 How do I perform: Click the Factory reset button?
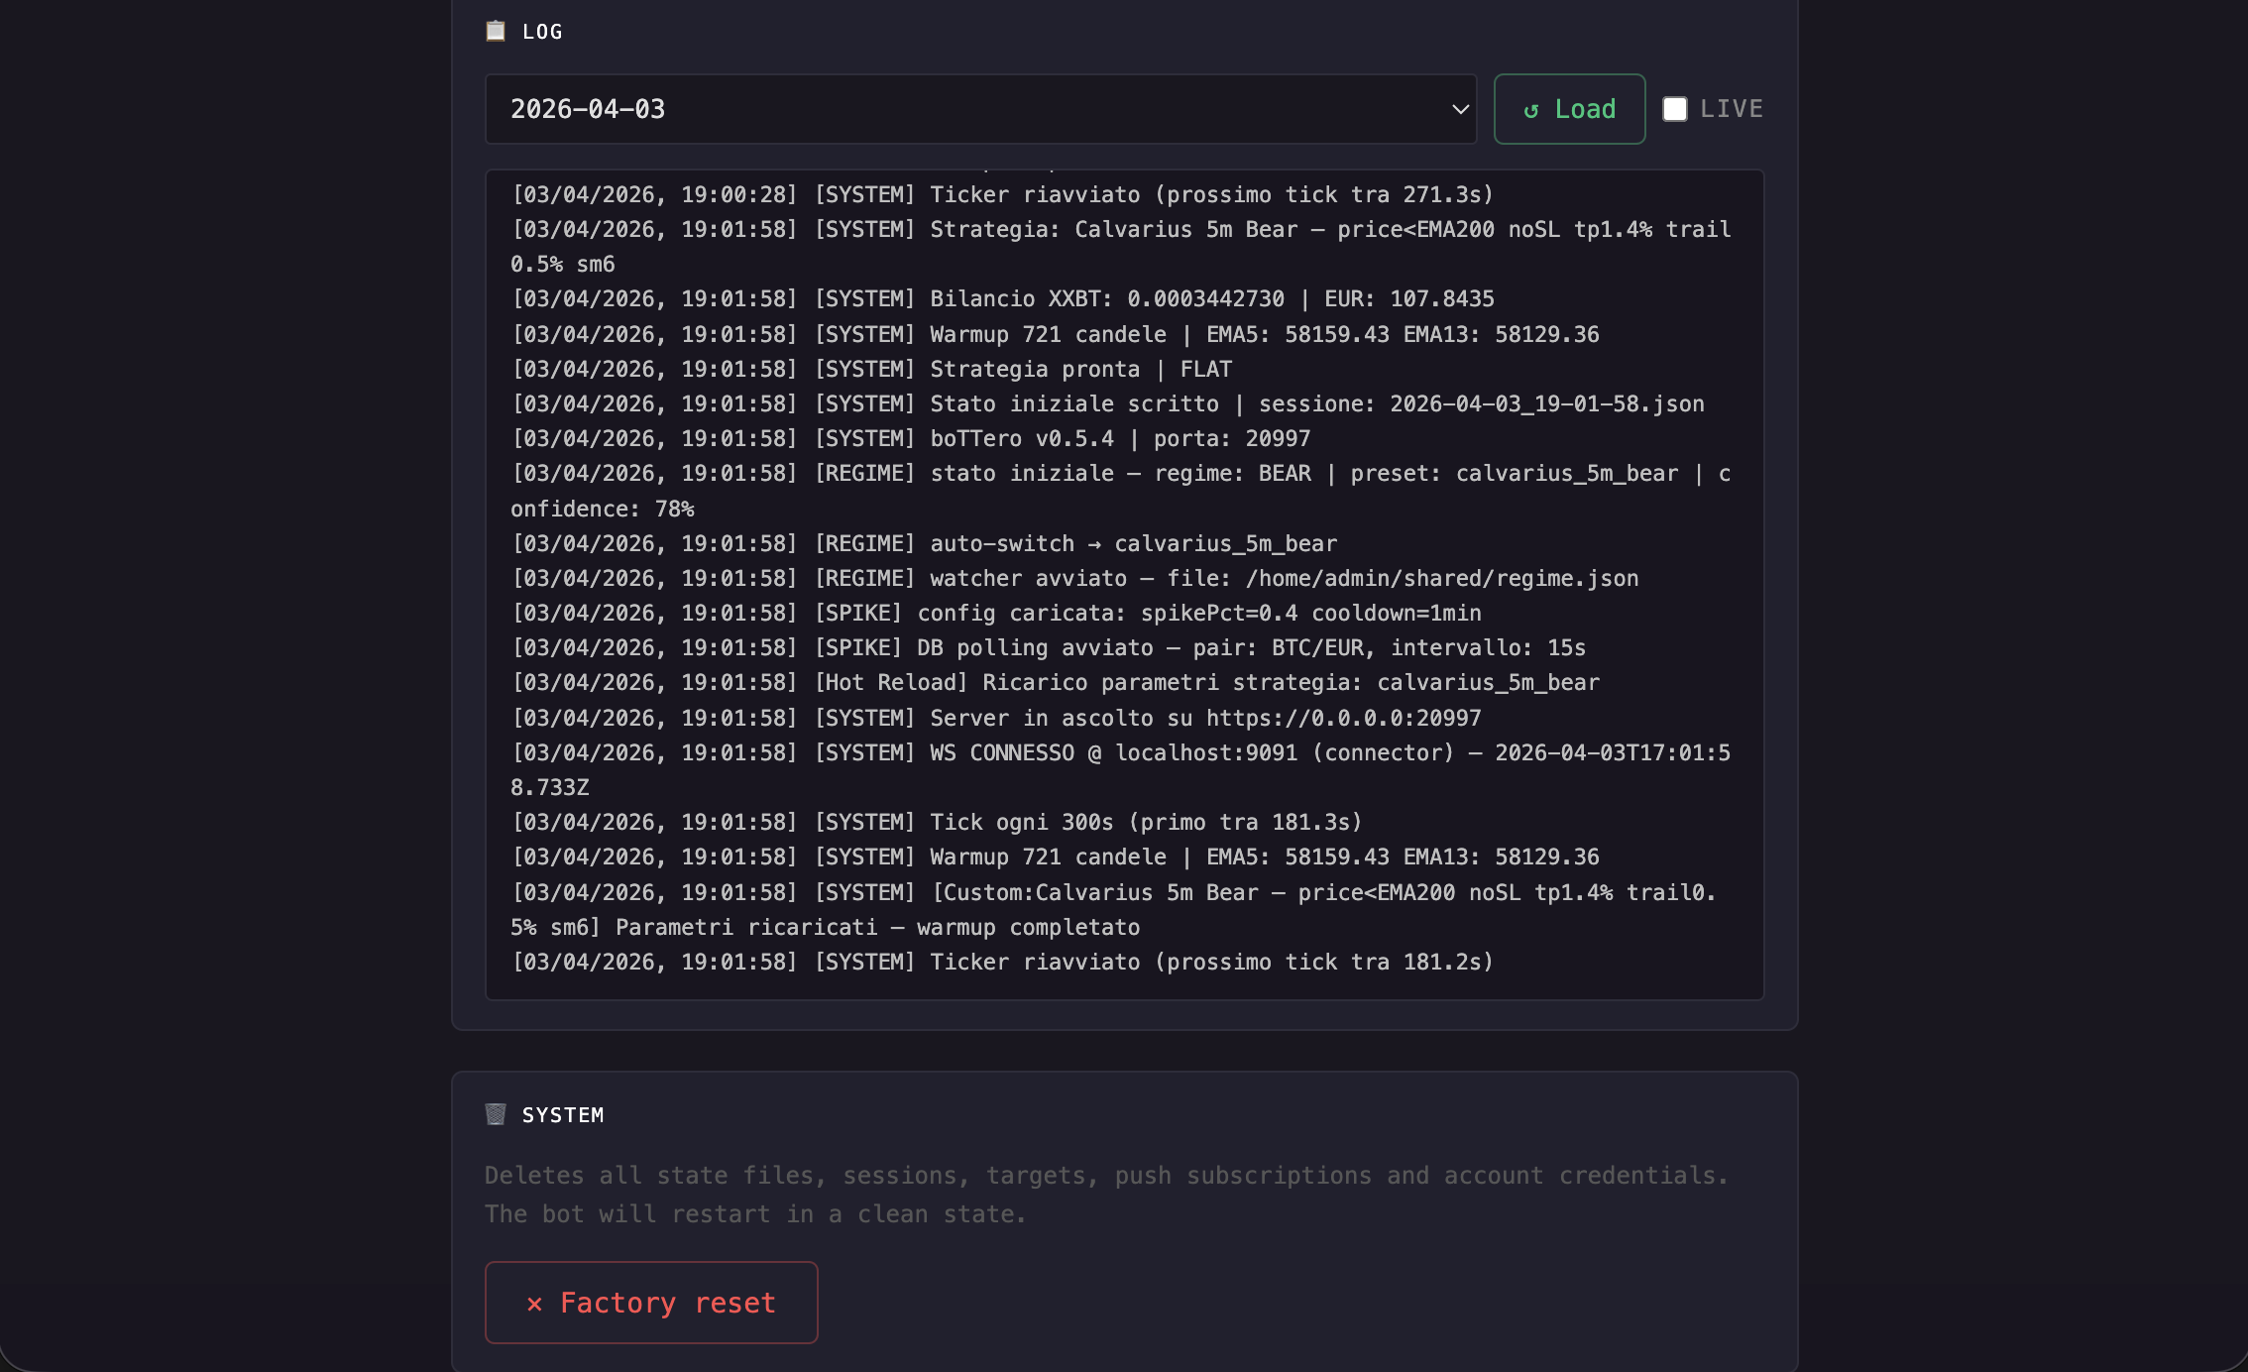(x=651, y=1303)
